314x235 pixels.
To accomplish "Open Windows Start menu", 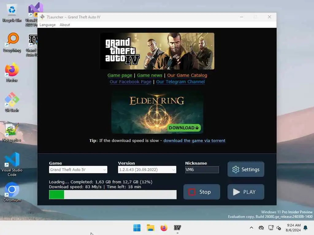I will pyautogui.click(x=137, y=228).
